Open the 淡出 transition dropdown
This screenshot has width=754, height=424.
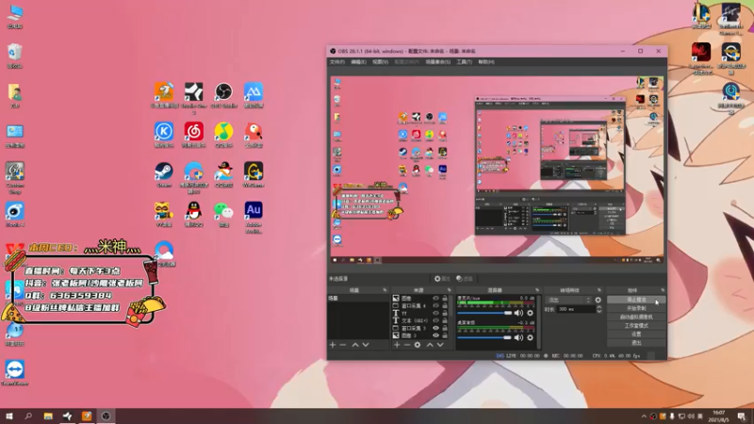(569, 300)
